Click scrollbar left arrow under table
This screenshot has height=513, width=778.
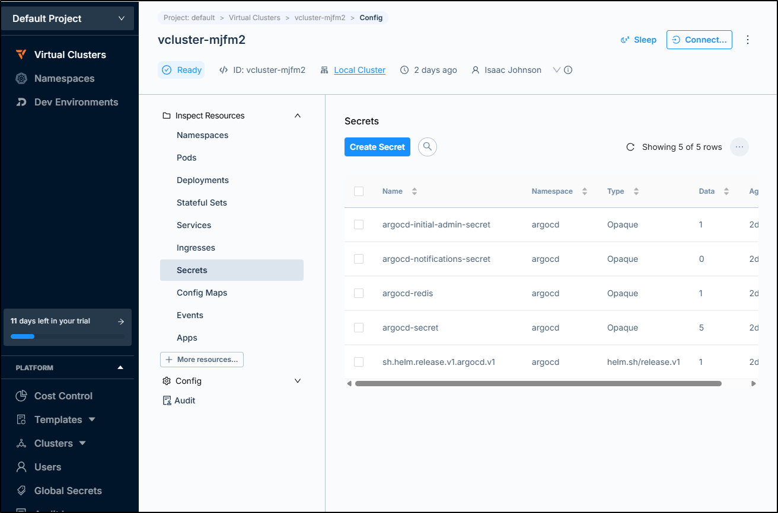[x=349, y=384]
